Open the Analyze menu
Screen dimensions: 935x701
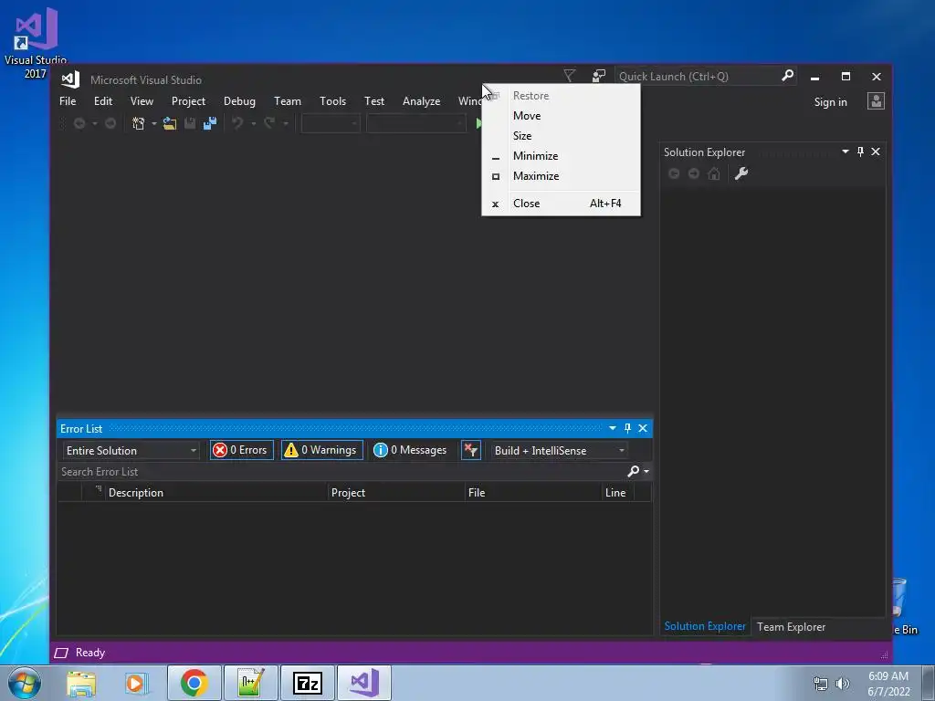coord(422,100)
